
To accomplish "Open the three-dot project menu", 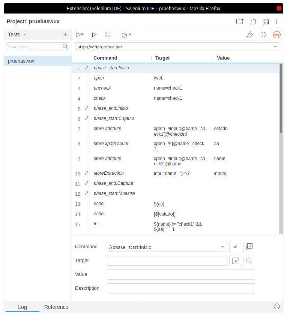I will coord(276,21).
